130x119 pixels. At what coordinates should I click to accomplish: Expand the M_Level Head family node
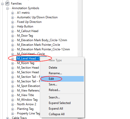pos(12,59)
